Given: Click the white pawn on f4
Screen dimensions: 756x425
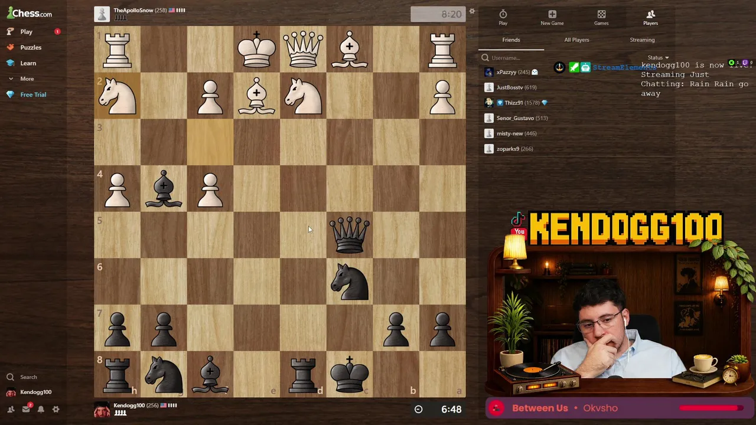Looking at the screenshot, I should 210,188.
